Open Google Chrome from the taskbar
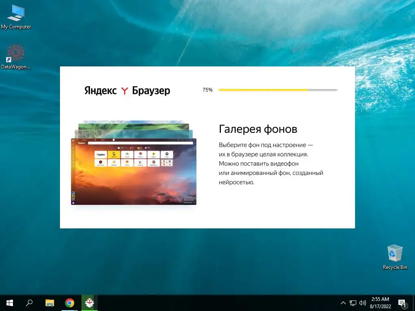Image resolution: width=415 pixels, height=311 pixels. [x=70, y=303]
